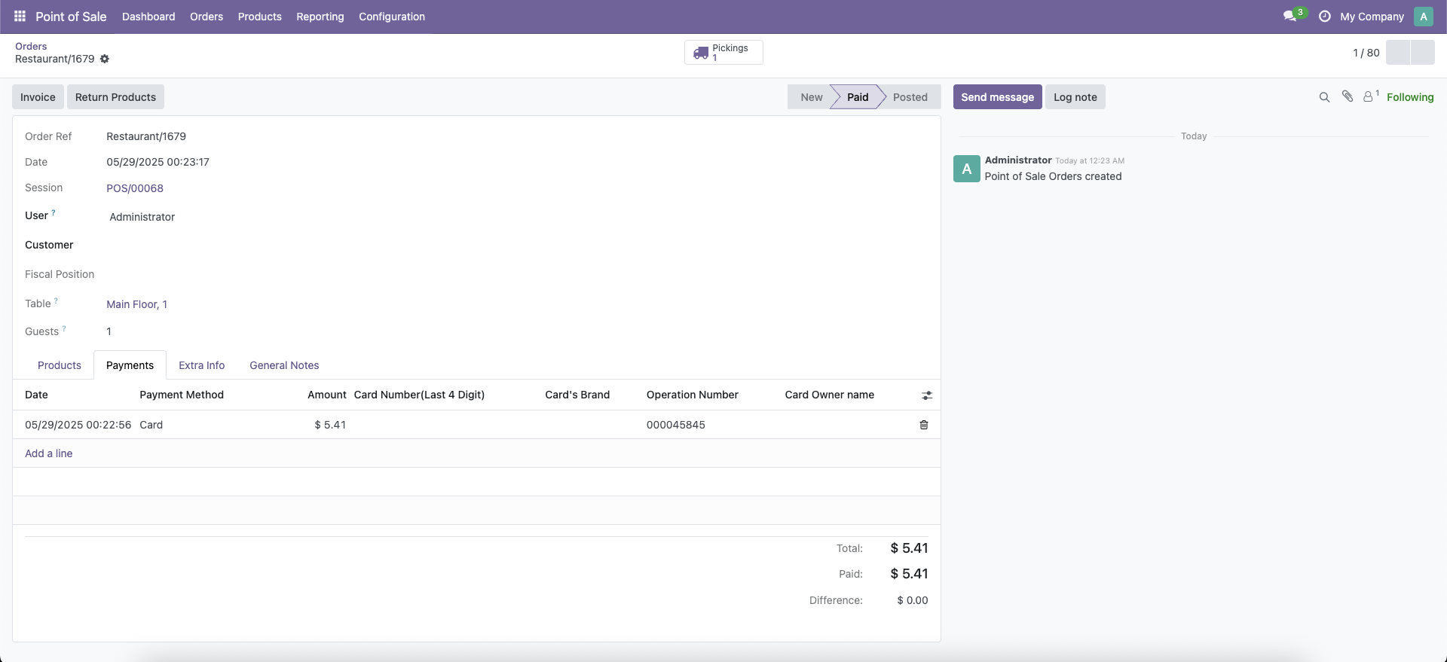Open the Pickings truck smart button

(723, 52)
